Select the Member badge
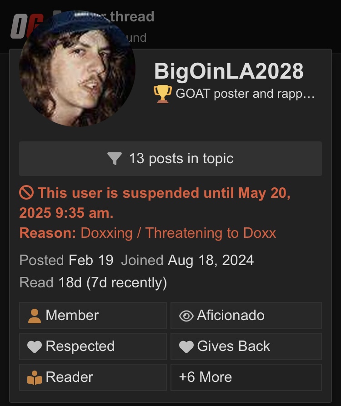 [93, 316]
